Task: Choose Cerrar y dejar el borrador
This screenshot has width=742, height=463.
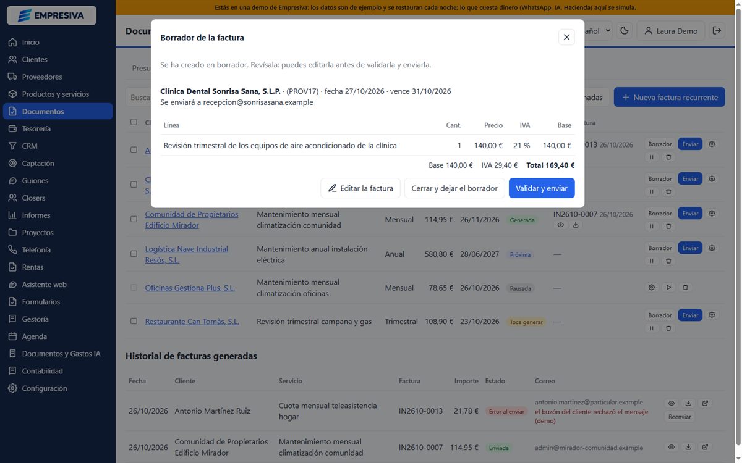Action: click(x=454, y=188)
